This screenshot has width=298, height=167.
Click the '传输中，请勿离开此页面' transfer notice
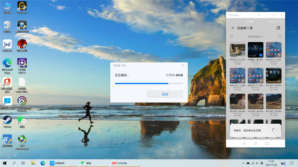coord(247,130)
